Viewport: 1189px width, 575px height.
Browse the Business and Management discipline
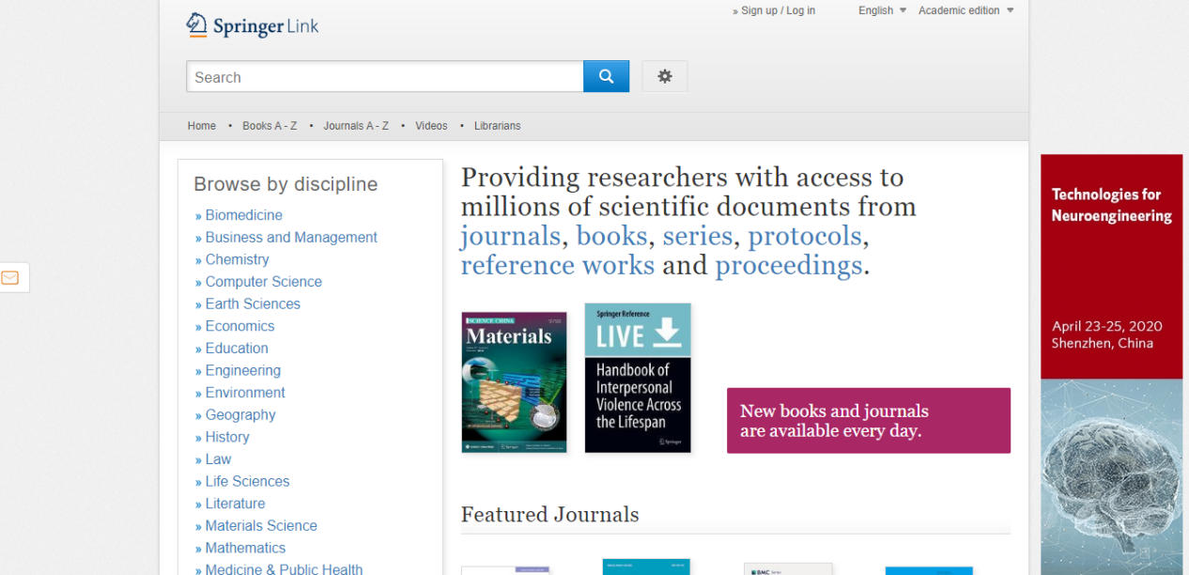(291, 238)
